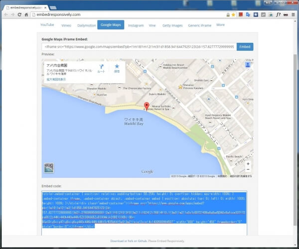Click the 拡大地図を表示 view larger map link
This screenshot has width=299, height=249.
pos(56,79)
